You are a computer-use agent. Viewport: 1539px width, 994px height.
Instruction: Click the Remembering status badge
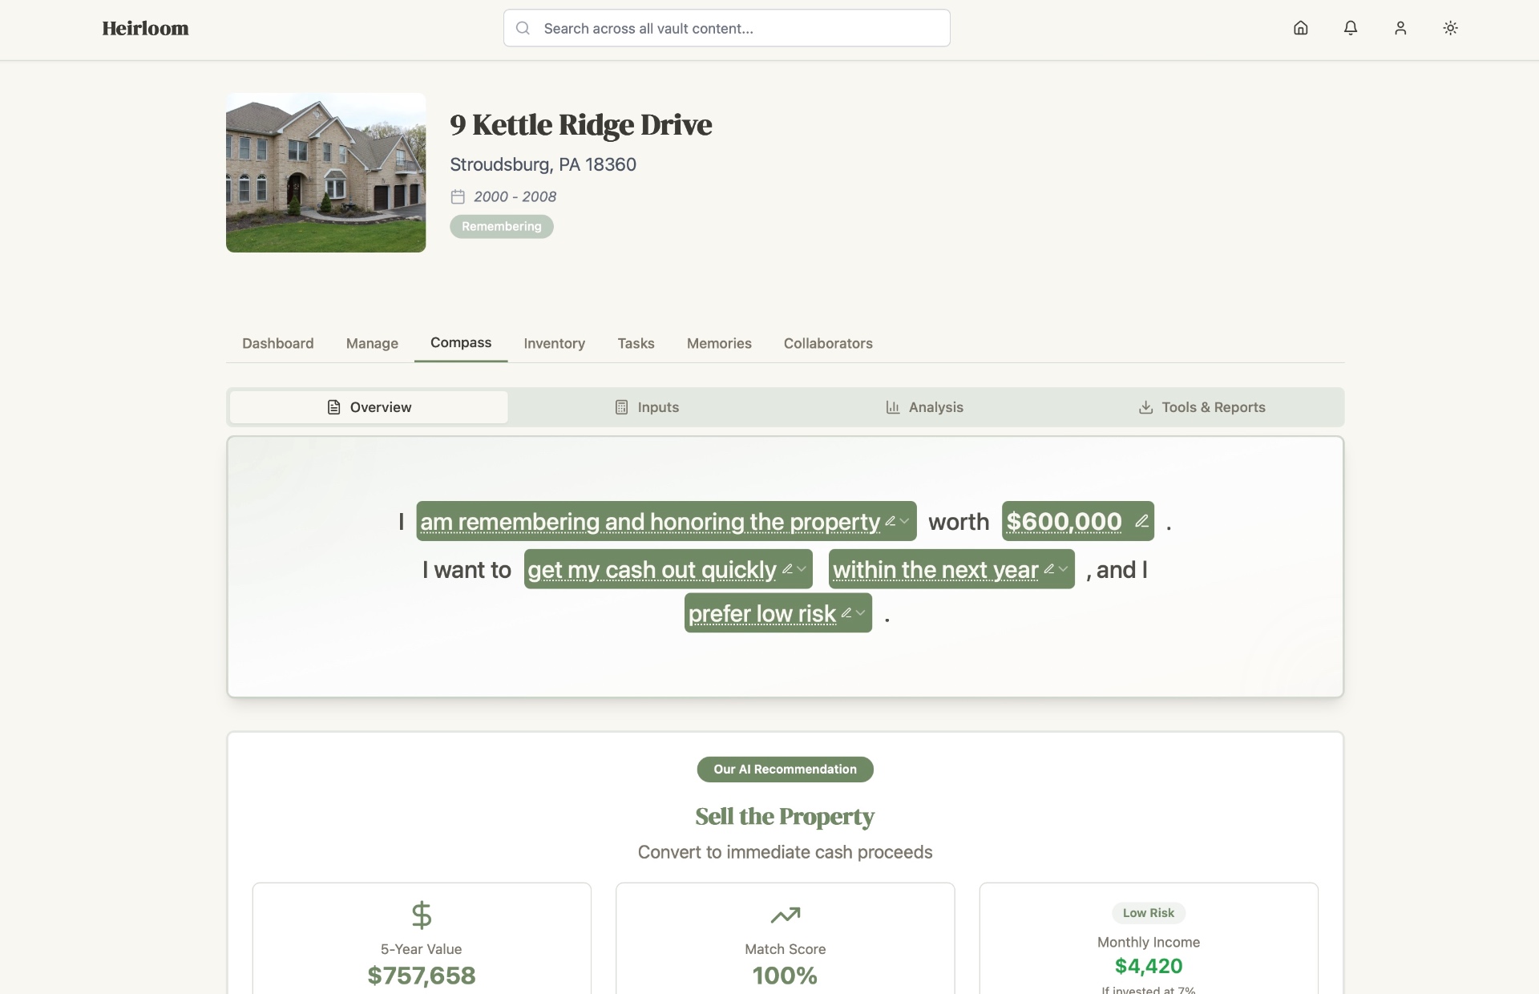501,227
